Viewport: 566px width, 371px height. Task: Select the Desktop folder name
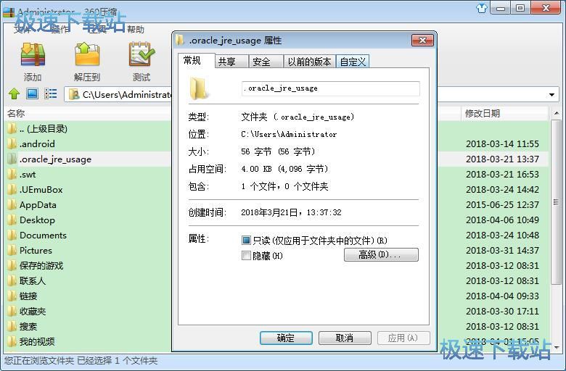[37, 220]
